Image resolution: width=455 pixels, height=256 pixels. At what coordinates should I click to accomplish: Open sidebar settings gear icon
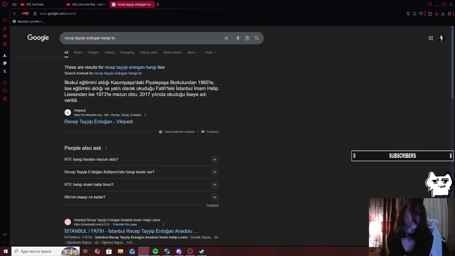point(5,98)
